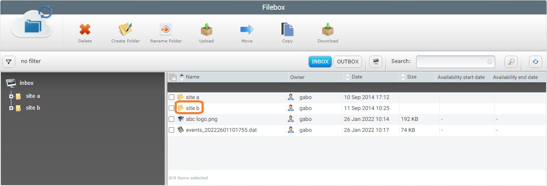Click the events_20222601101755.dat file name
This screenshot has width=547, height=186.
pos(221,130)
